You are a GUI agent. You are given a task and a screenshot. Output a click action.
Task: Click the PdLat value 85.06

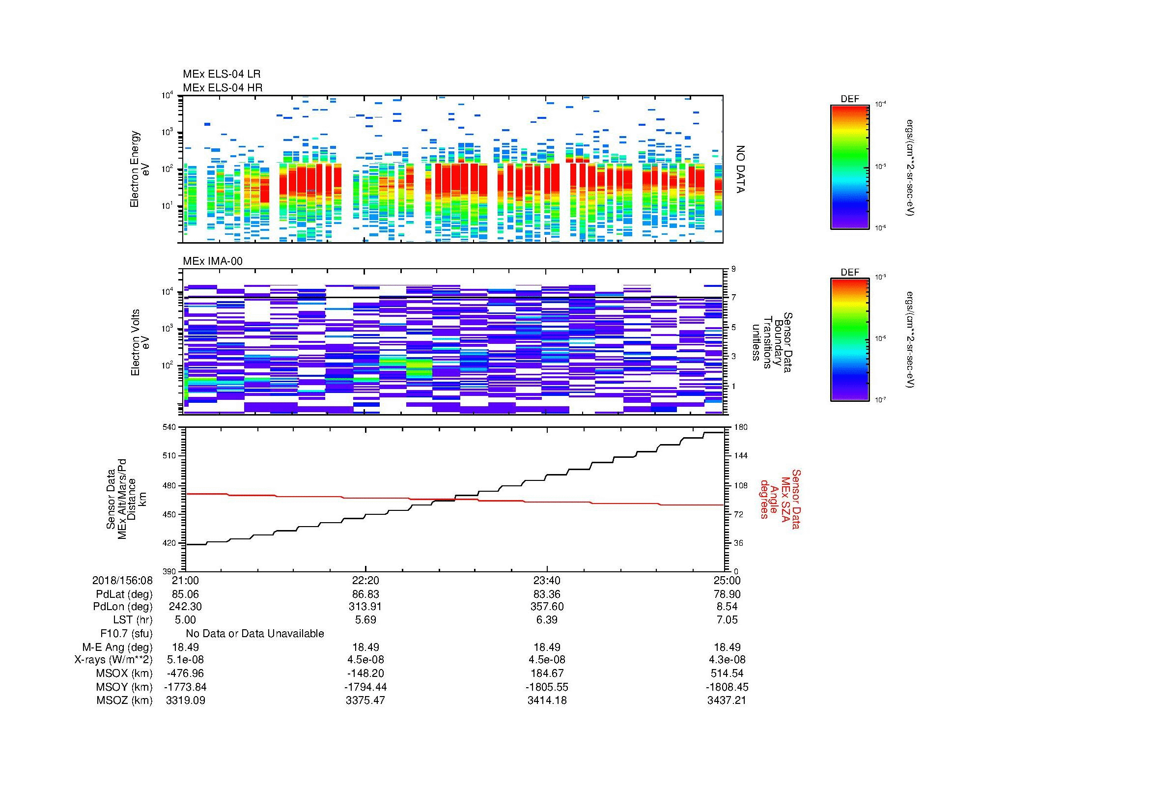(x=185, y=594)
